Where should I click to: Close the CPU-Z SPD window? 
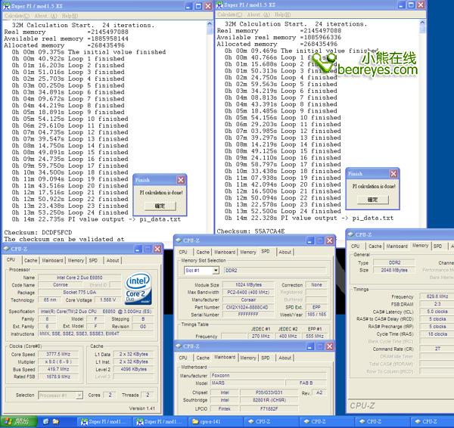[x=329, y=240]
